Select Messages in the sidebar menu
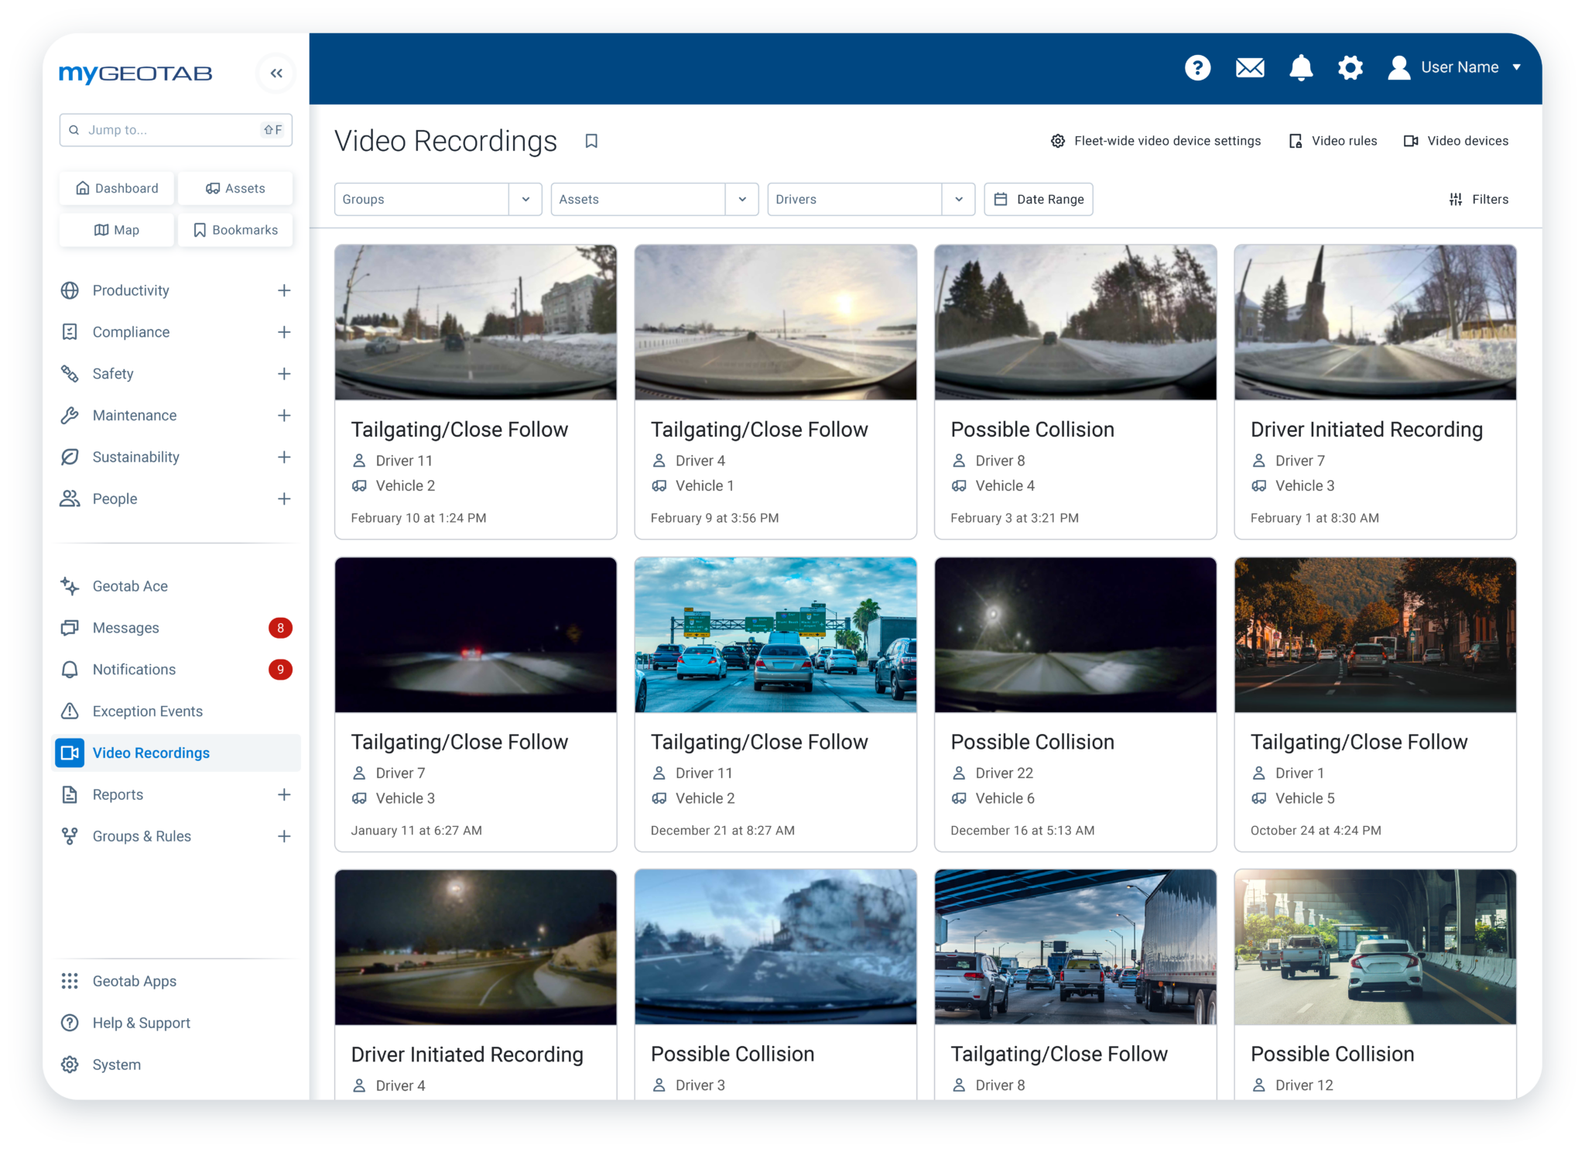The height and width of the screenshot is (1152, 1585). click(125, 628)
